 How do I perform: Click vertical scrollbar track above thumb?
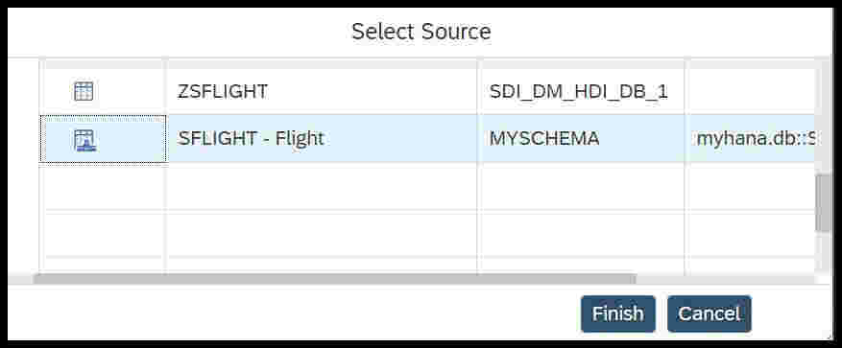822,115
